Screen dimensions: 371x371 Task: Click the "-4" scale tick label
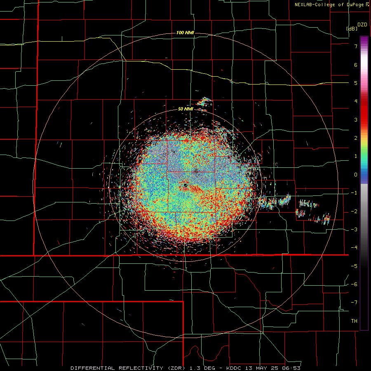[x=354, y=248]
